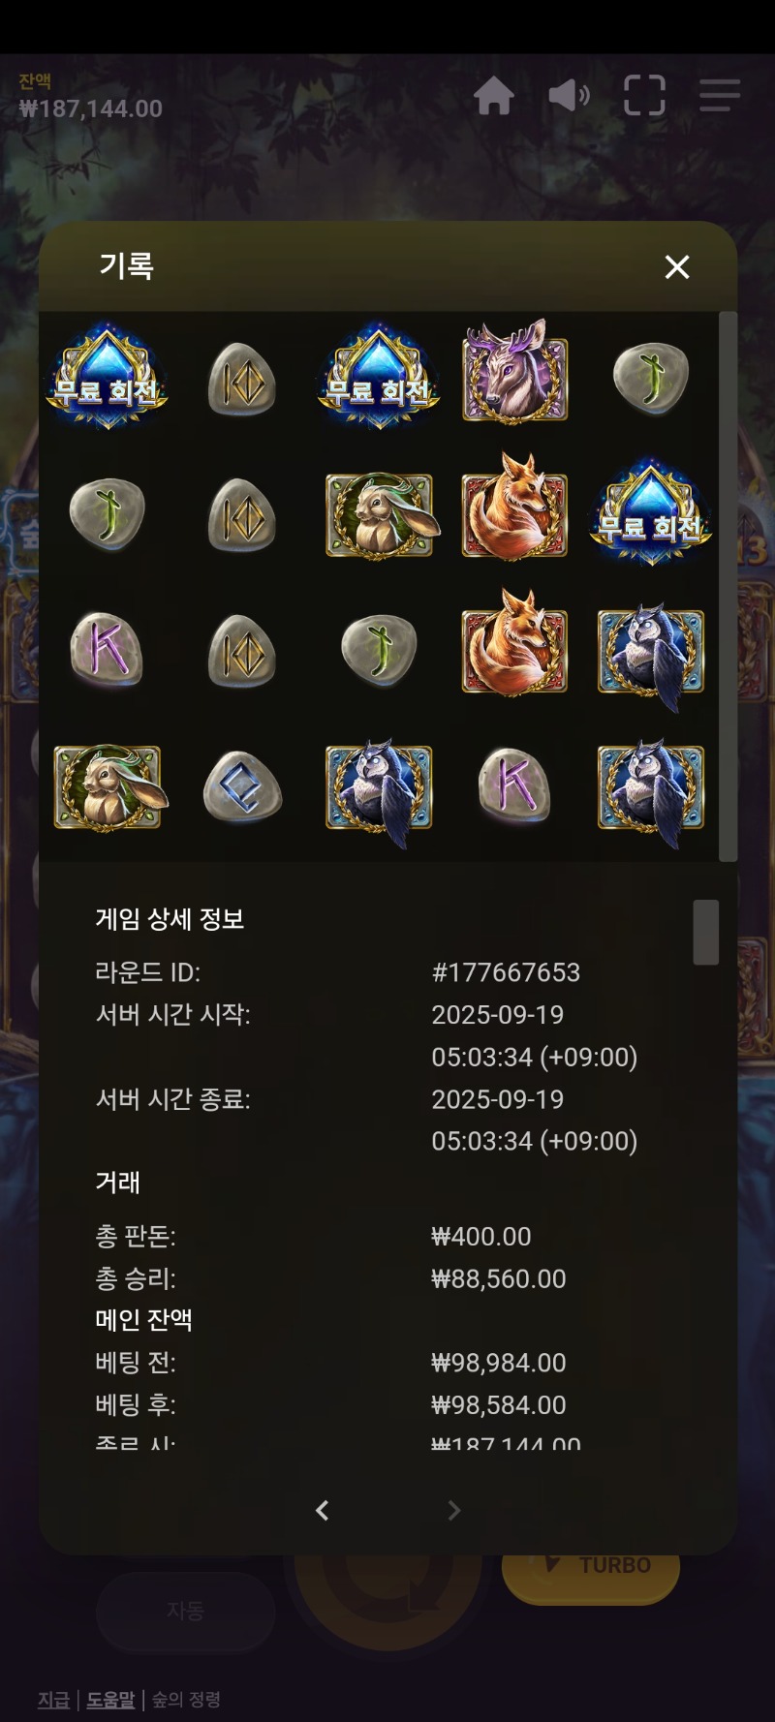Go to the home icon
Screen dimensions: 775x1722
[x=494, y=96]
